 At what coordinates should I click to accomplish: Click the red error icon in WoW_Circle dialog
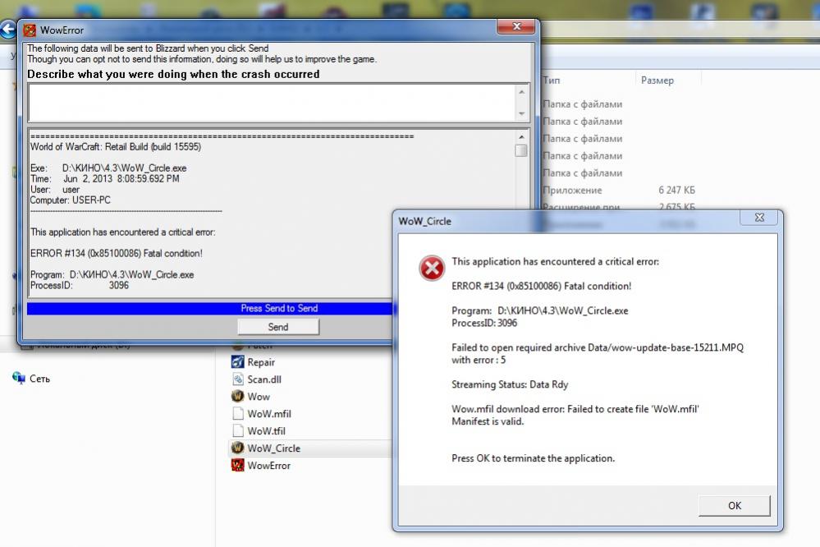pyautogui.click(x=432, y=268)
